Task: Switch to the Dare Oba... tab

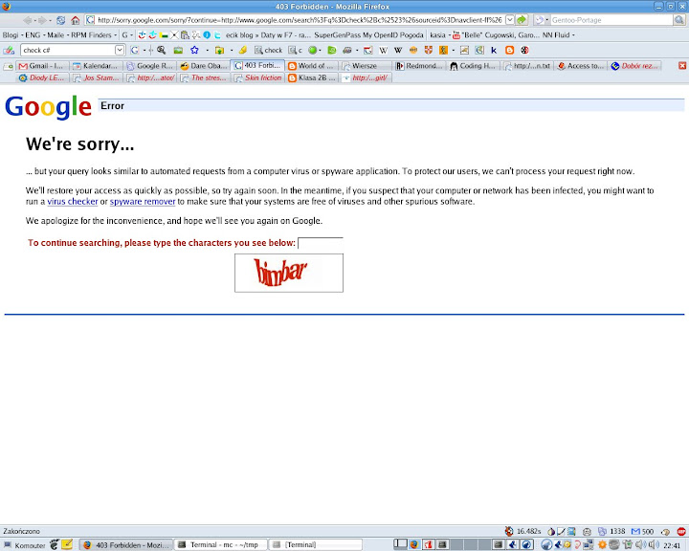Action: [204, 66]
